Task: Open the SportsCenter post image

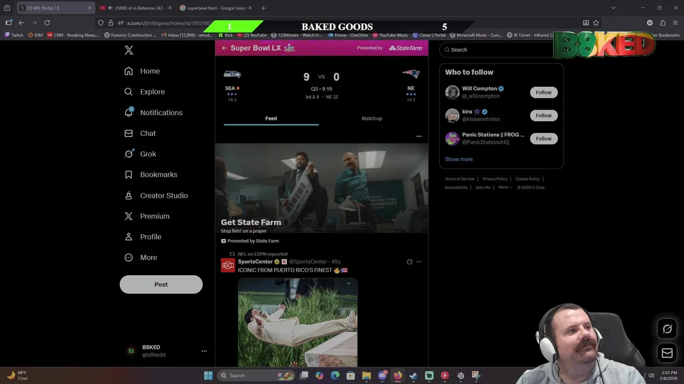Action: 298,322
